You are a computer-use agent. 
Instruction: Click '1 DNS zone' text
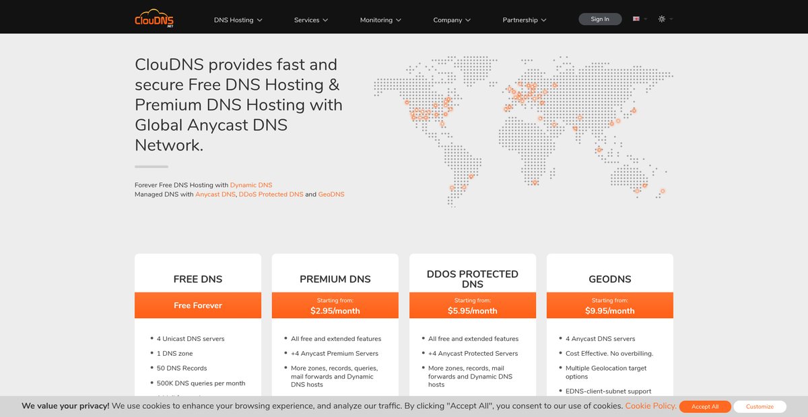[175, 354]
